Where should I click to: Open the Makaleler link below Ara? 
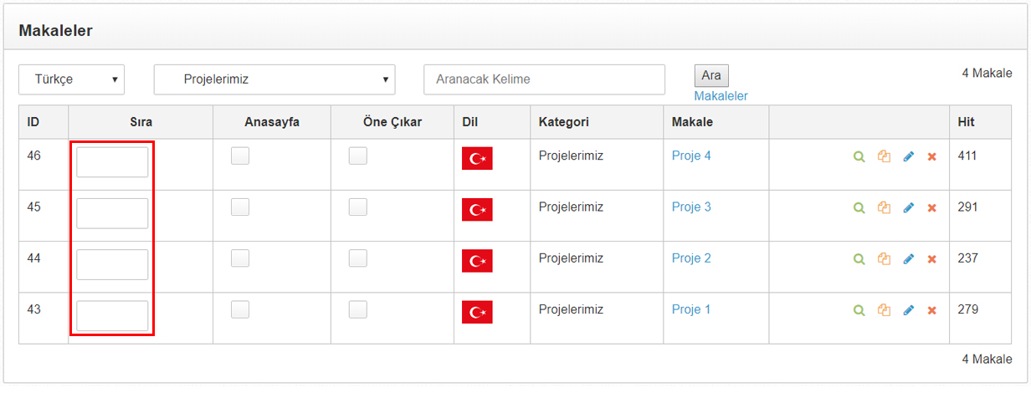(x=721, y=96)
